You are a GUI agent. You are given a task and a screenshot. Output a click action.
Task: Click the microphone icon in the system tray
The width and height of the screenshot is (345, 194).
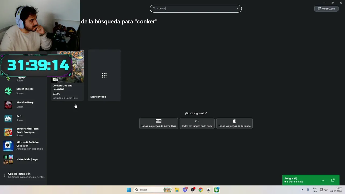[308, 190]
